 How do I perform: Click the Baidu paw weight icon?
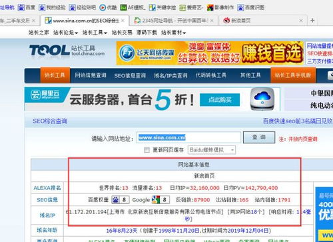click(x=115, y=200)
